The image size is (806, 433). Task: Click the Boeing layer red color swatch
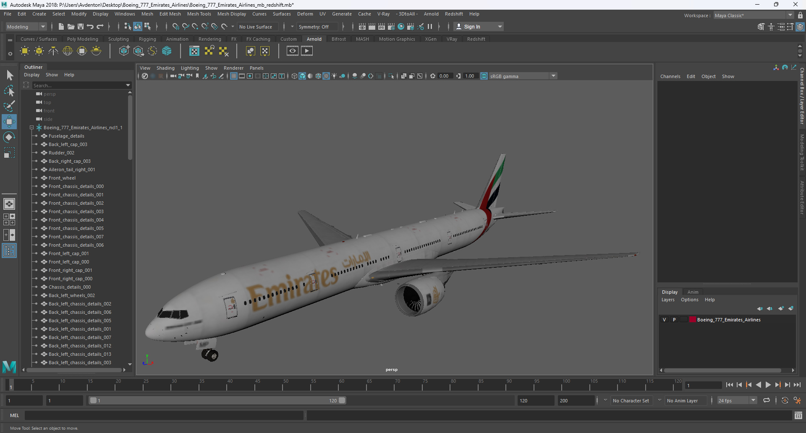pyautogui.click(x=692, y=320)
